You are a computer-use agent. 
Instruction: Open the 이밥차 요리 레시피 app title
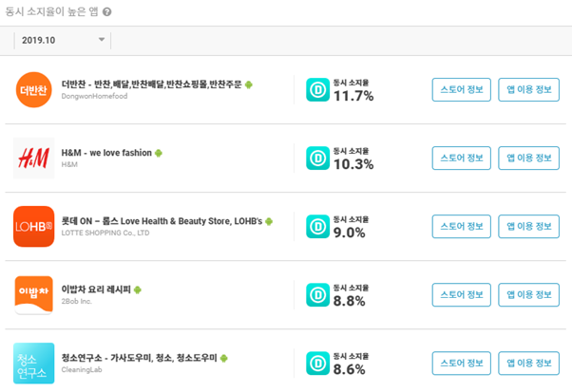pos(96,289)
